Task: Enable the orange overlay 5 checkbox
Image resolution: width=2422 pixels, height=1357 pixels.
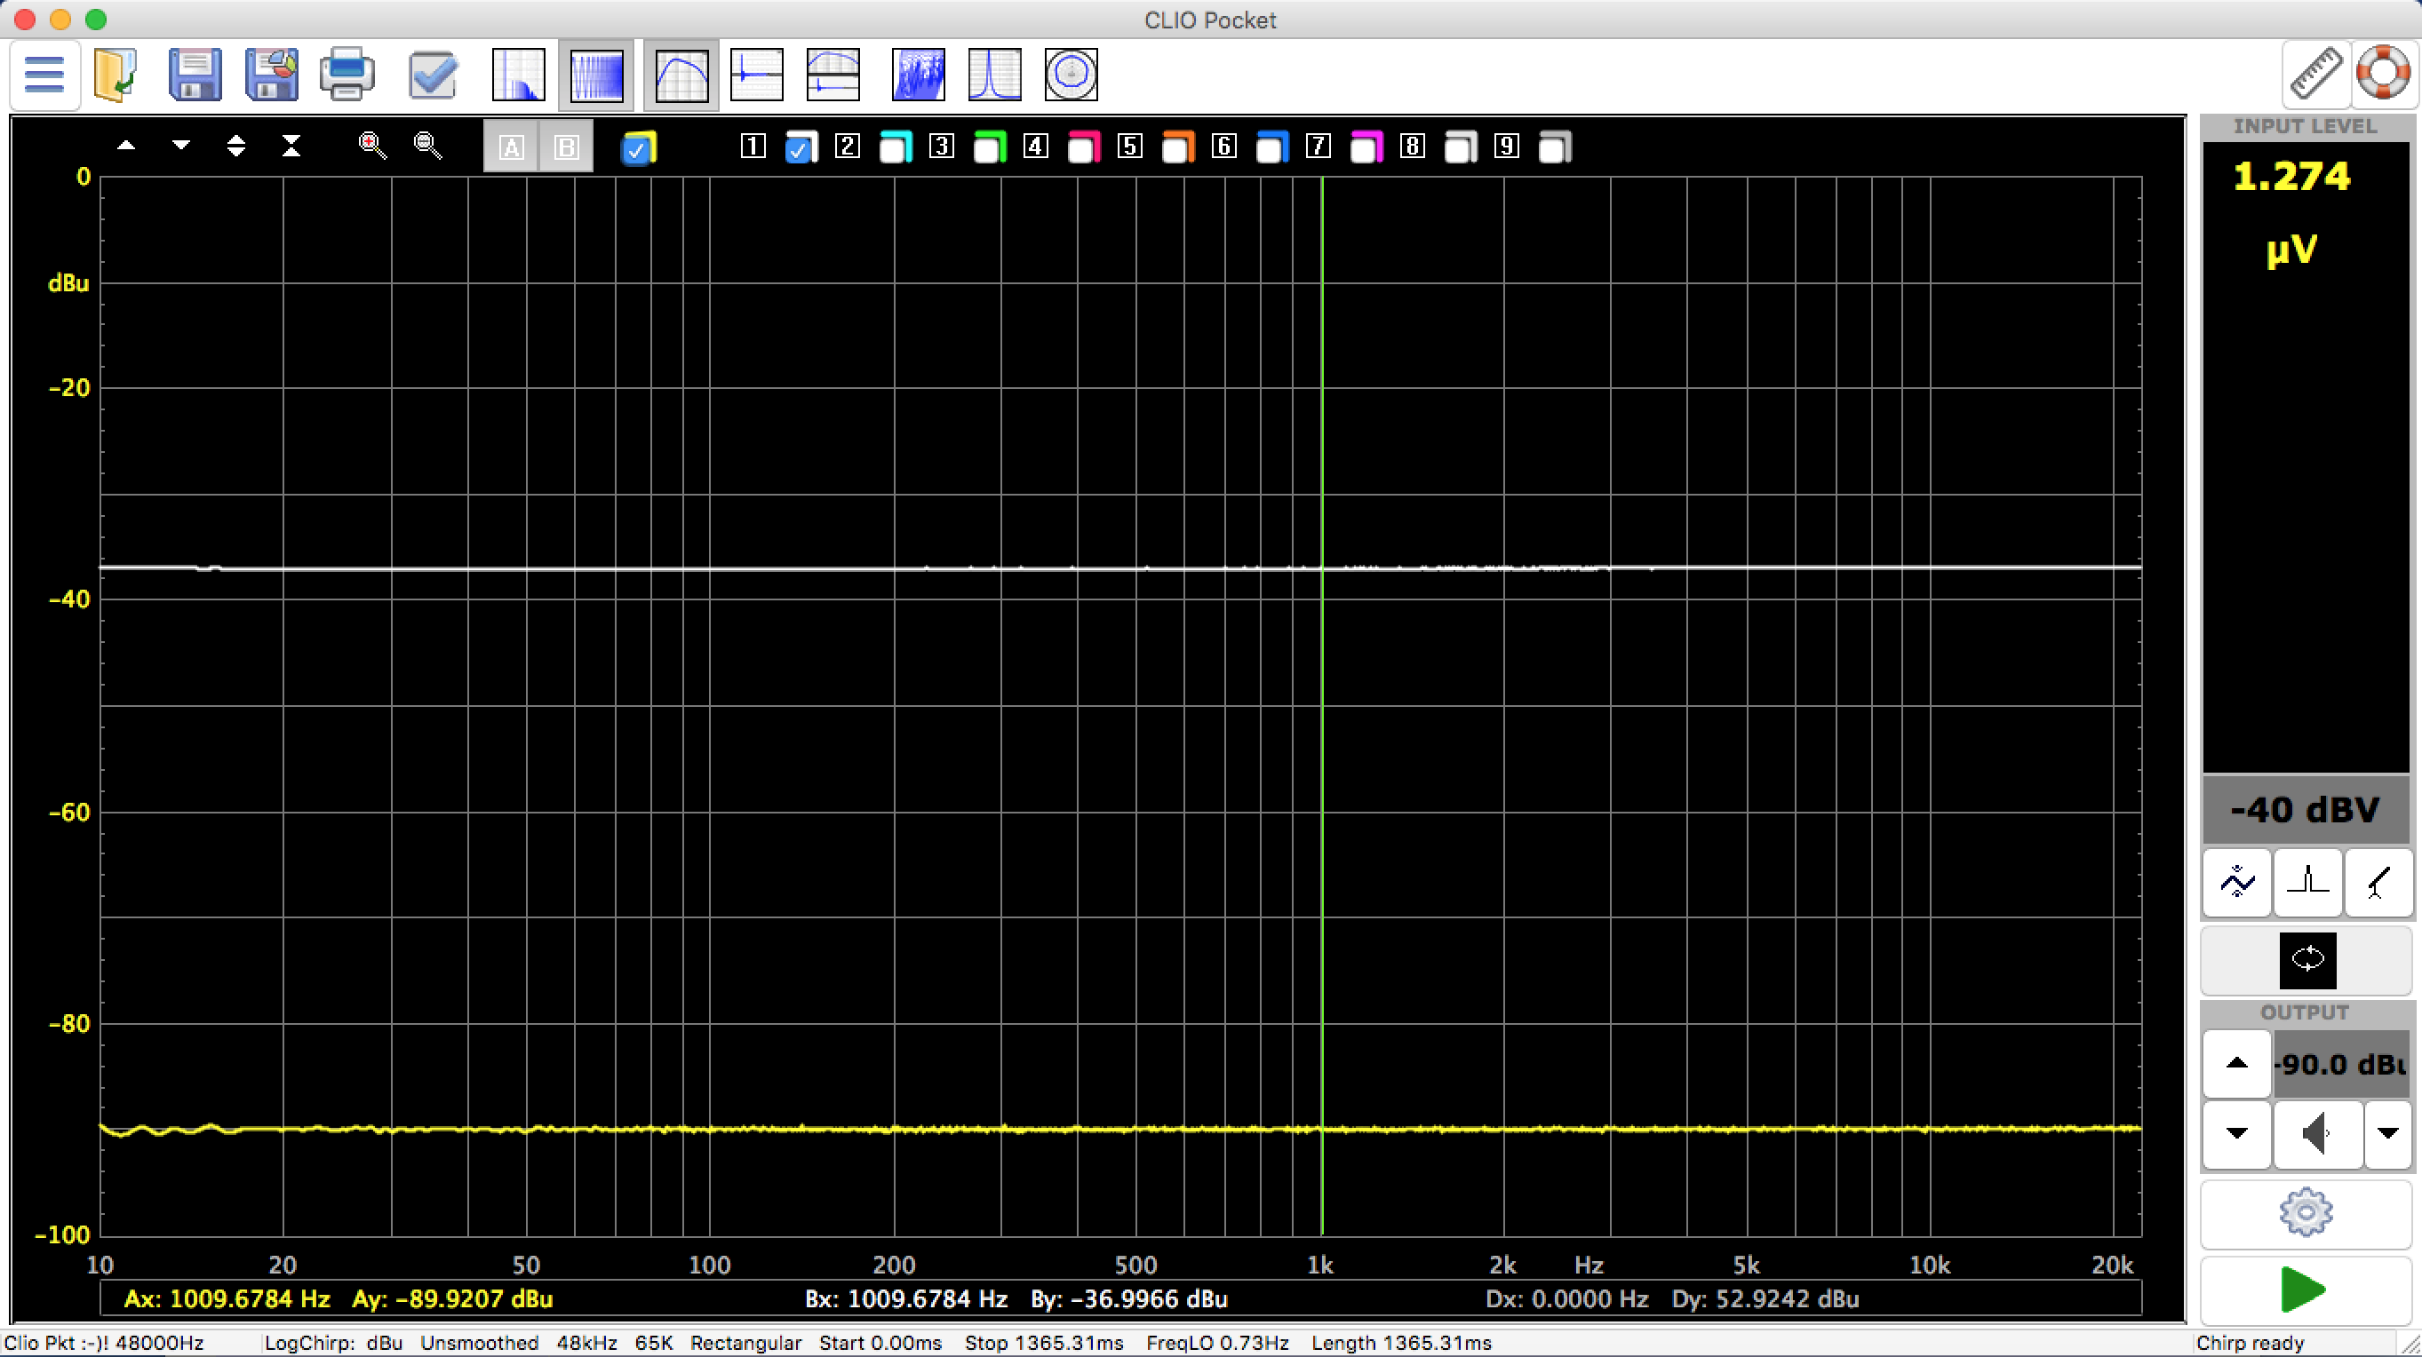Action: click(1177, 147)
